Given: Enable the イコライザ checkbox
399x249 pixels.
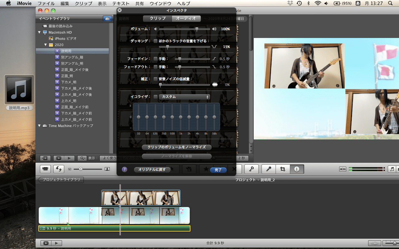Looking at the screenshot, I should (156, 97).
